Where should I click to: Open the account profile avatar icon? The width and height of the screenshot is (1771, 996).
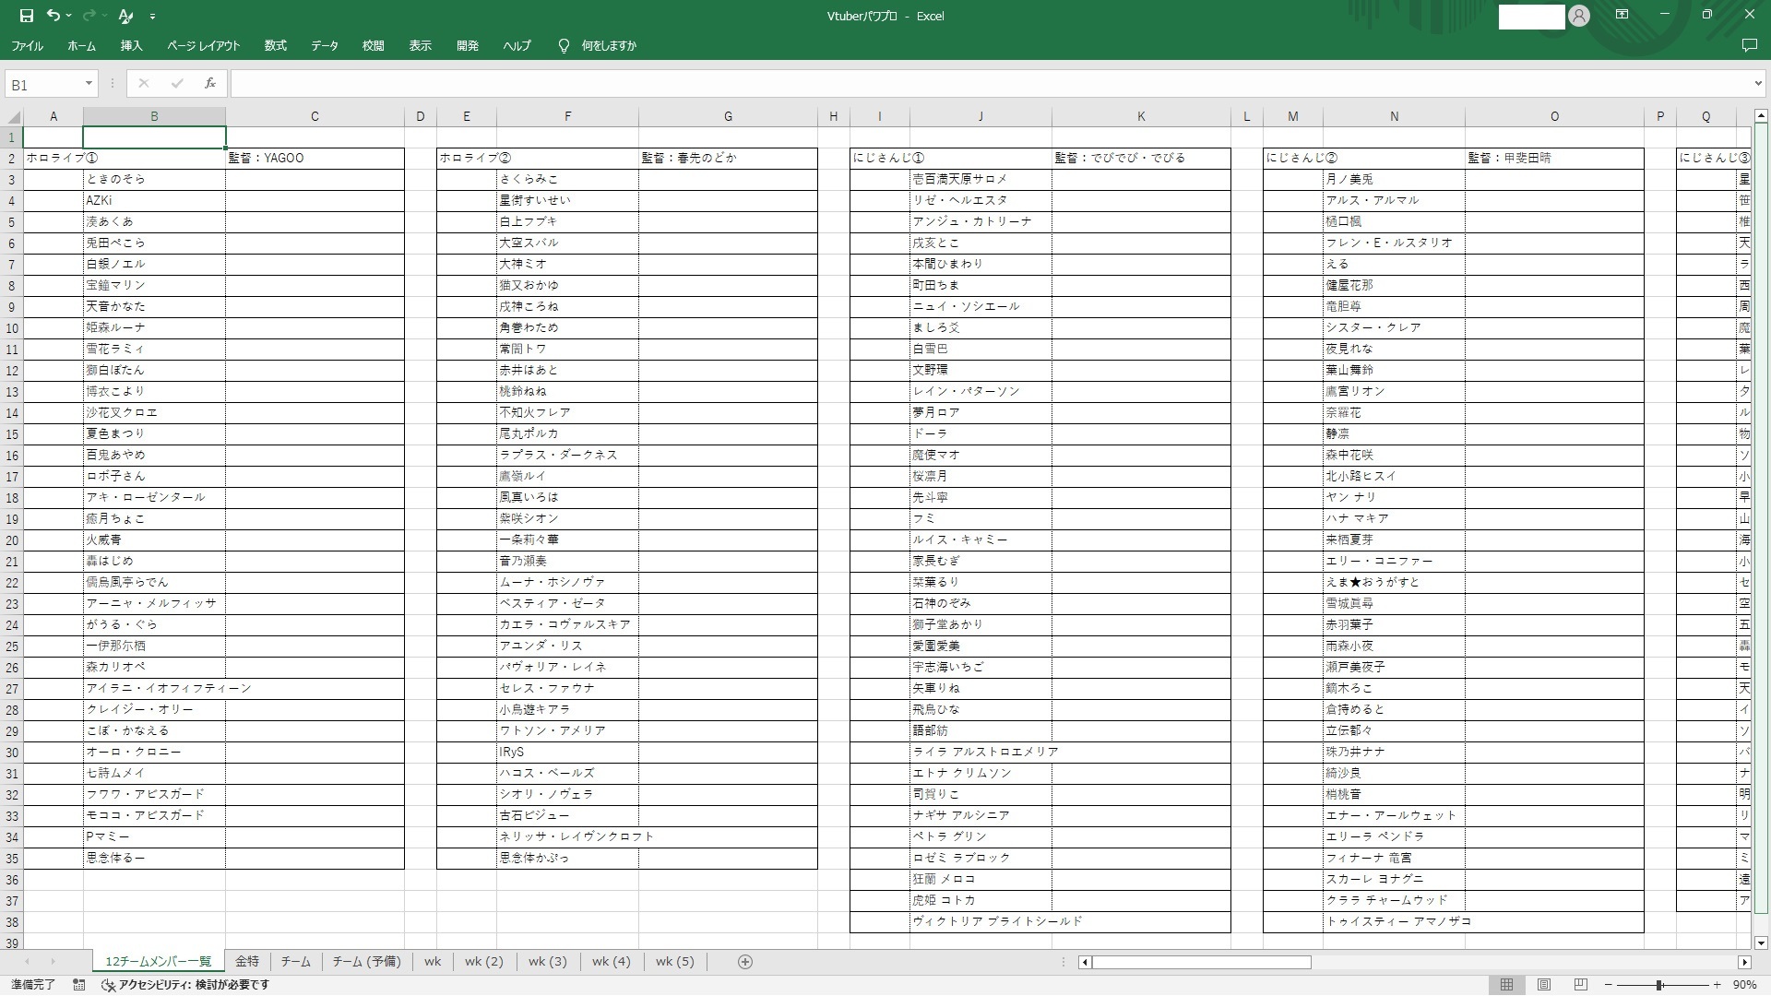pyautogui.click(x=1579, y=16)
